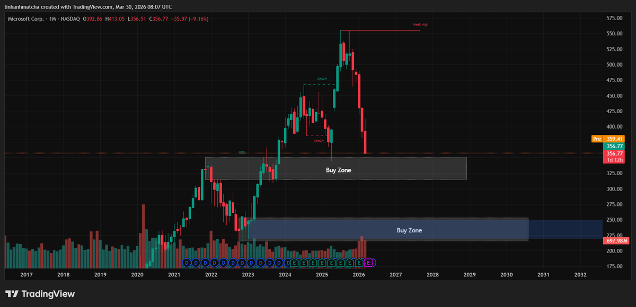Click the 300.00 price axis label
636x307 pixels.
point(615,189)
